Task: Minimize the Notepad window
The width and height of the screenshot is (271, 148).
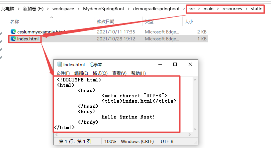Action: [x=160, y=64]
